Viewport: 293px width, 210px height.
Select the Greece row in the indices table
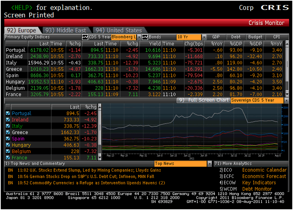click(144, 69)
